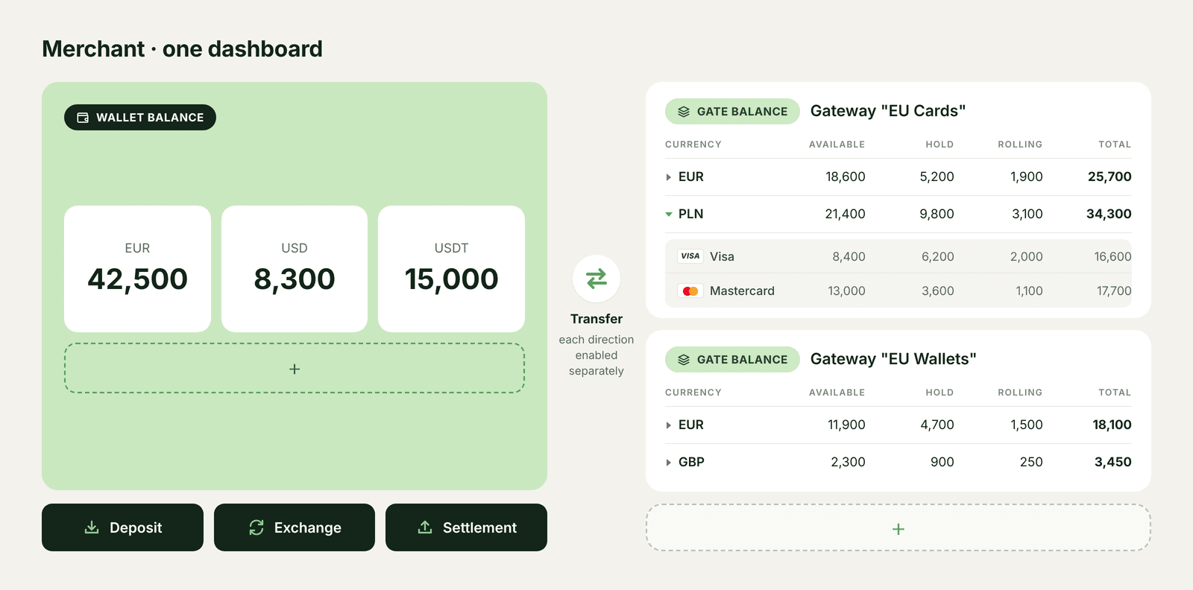Click the wallet icon in Wallet Balance badge
This screenshot has height=590, width=1193.
(83, 118)
